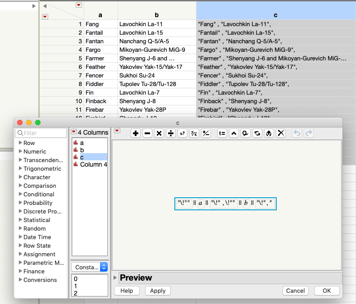The height and width of the screenshot is (304, 356).
Task: Click the undo arrow in formula editor
Action: click(x=297, y=133)
